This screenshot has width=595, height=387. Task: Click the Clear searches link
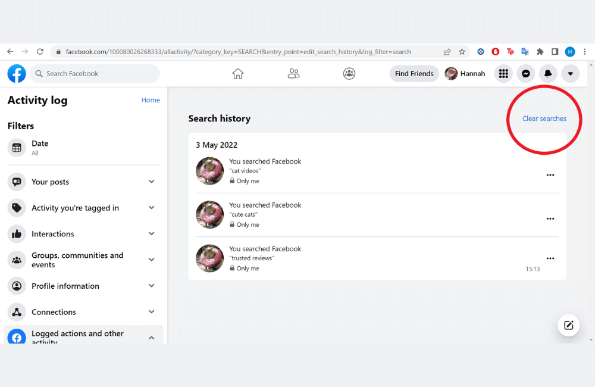coord(544,118)
